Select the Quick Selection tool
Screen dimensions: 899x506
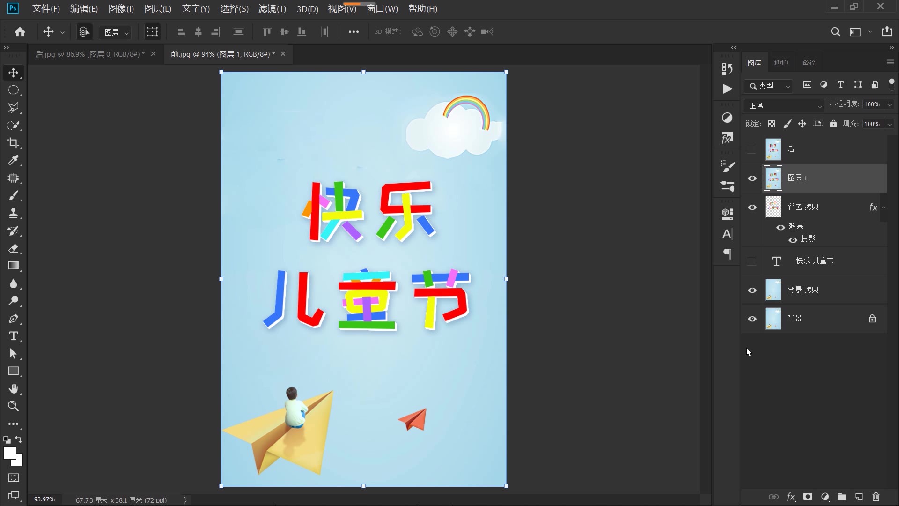point(13,125)
